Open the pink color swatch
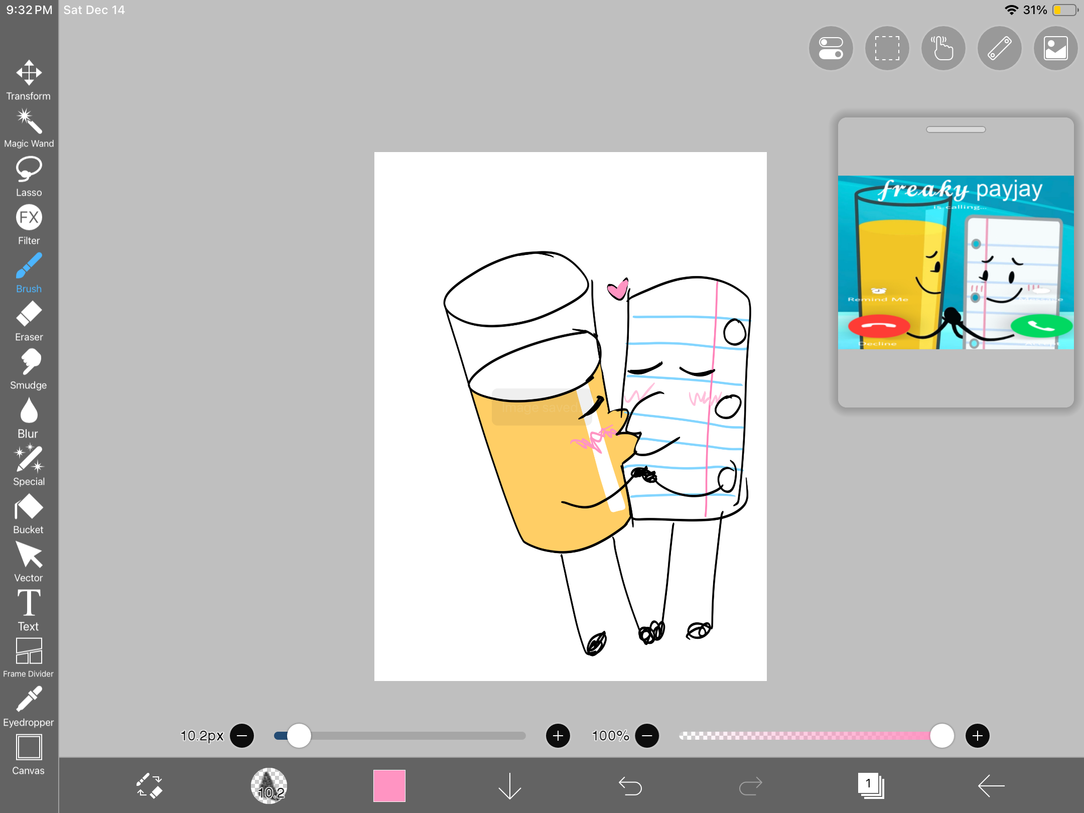The image size is (1084, 813). point(389,785)
